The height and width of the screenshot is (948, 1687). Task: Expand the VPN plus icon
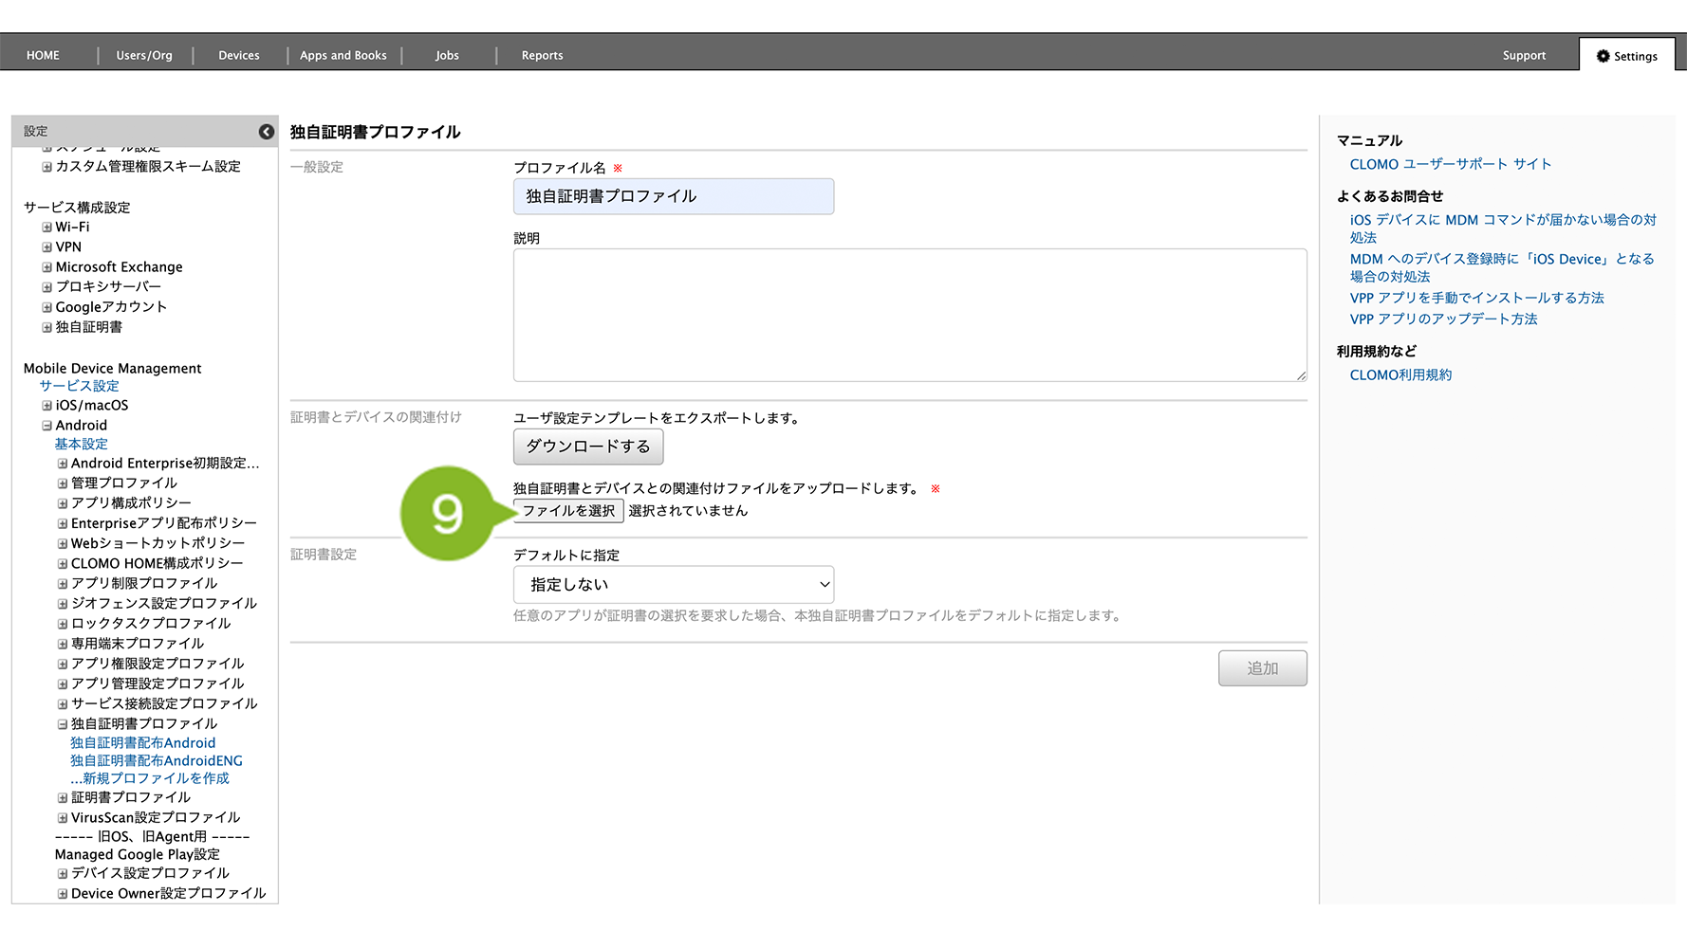point(46,247)
